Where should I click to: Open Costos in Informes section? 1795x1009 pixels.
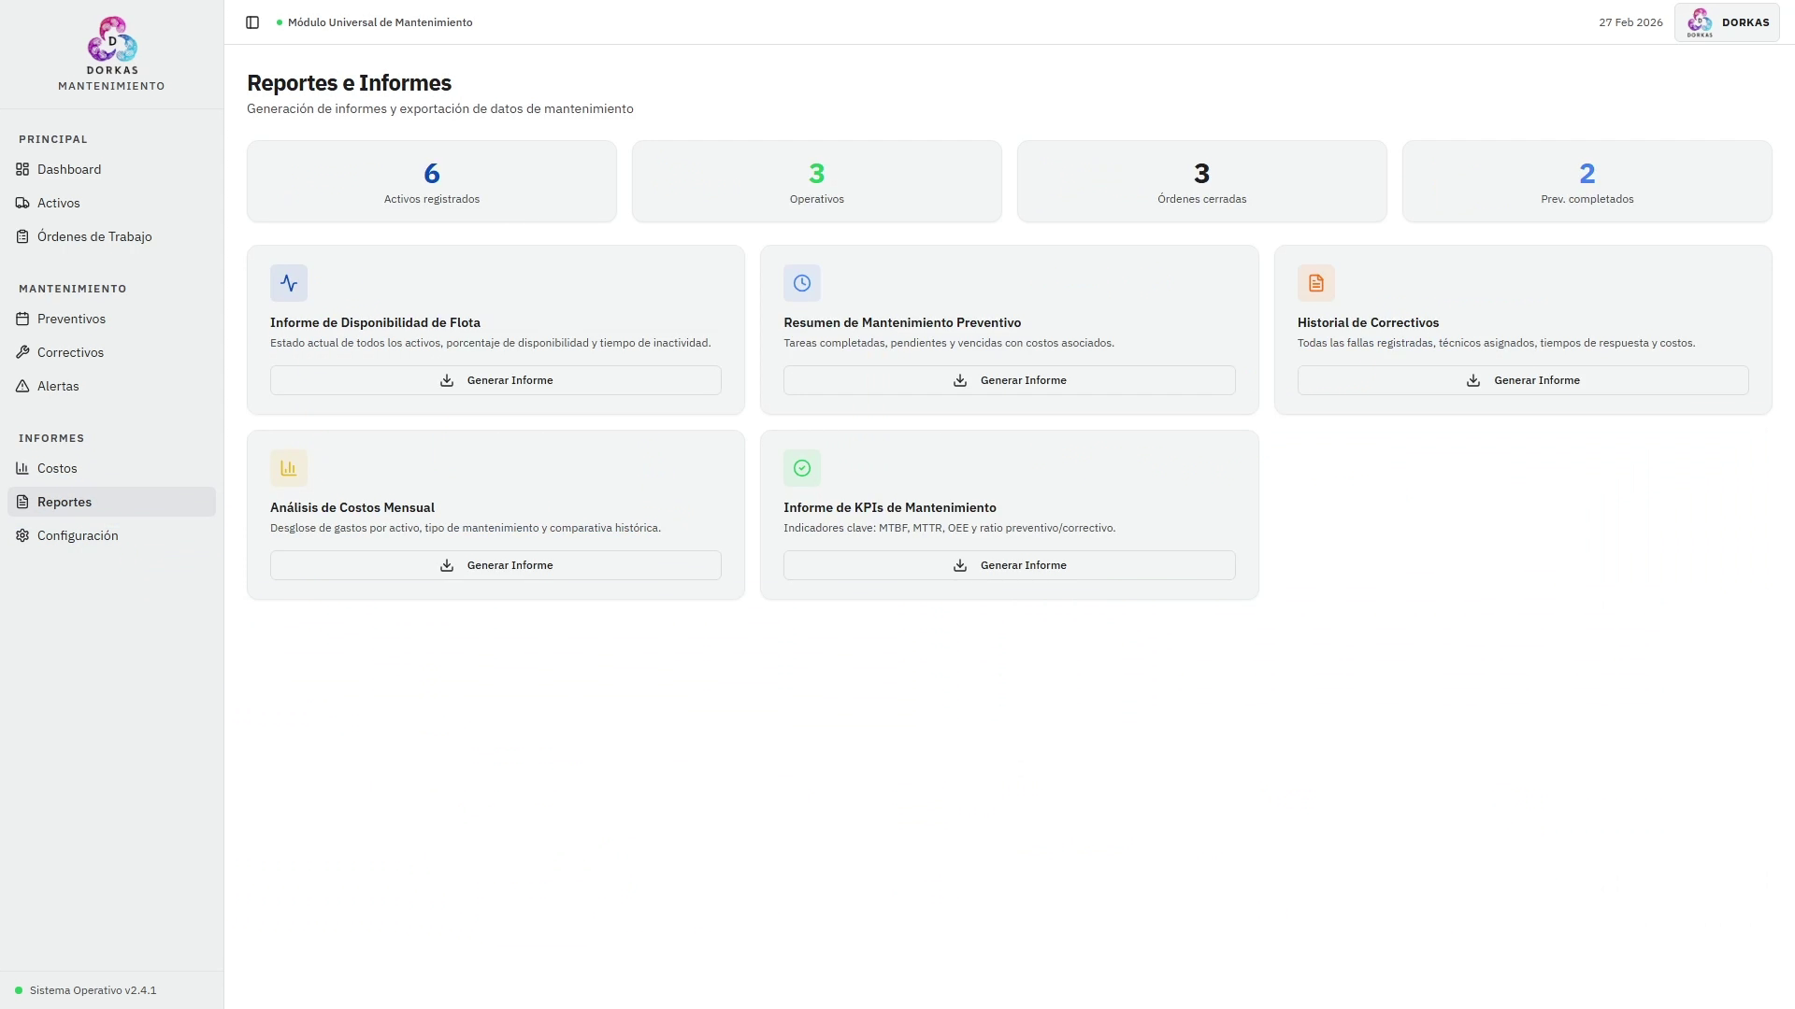57,468
